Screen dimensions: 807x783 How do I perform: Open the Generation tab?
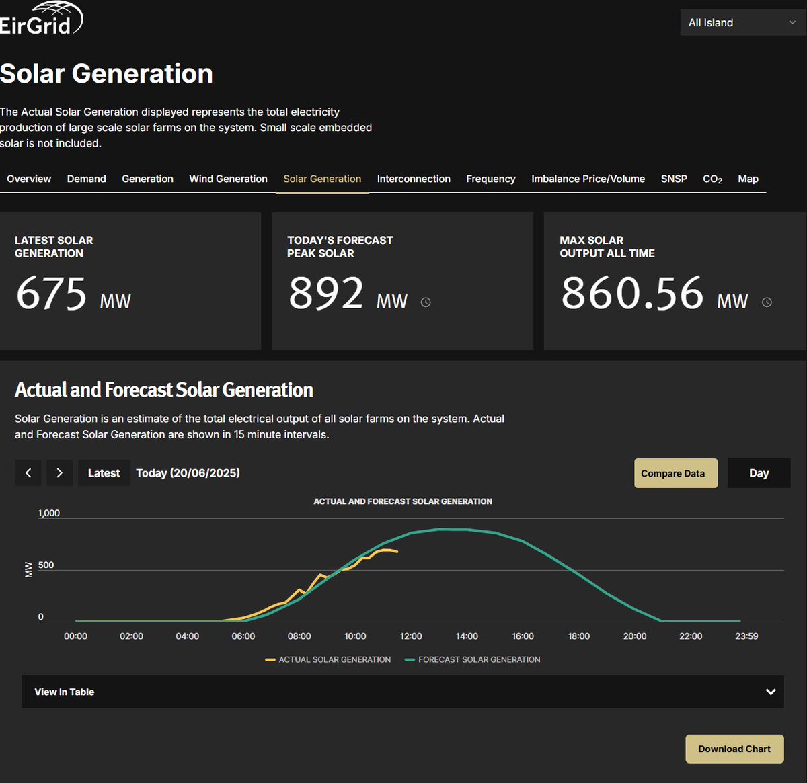click(147, 179)
